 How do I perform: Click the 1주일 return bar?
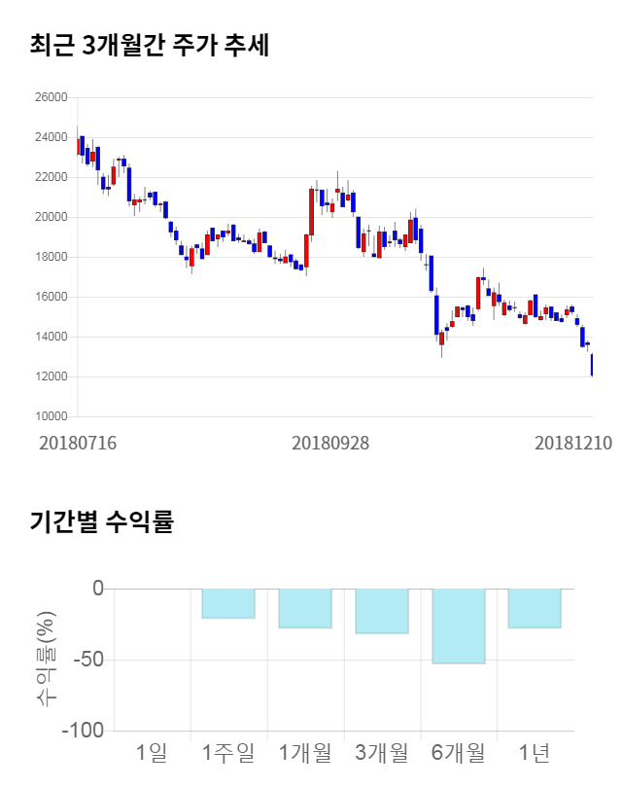[x=228, y=603]
